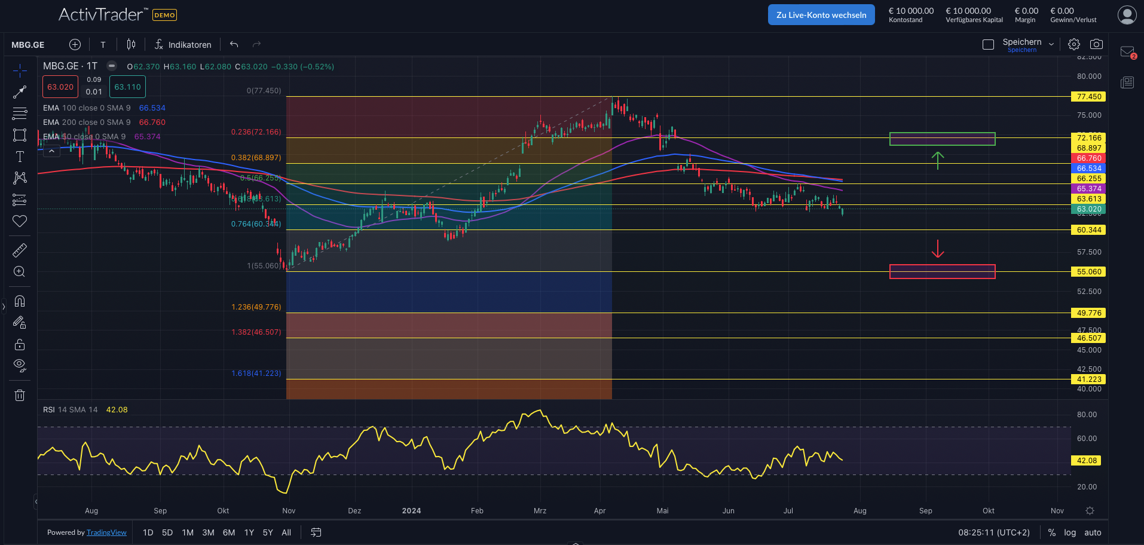Select the Fibonacci retracement tool

tap(20, 114)
